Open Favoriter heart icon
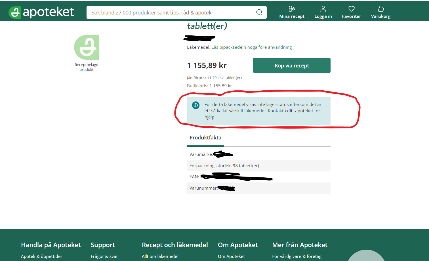The height and width of the screenshot is (261, 429). click(x=352, y=9)
